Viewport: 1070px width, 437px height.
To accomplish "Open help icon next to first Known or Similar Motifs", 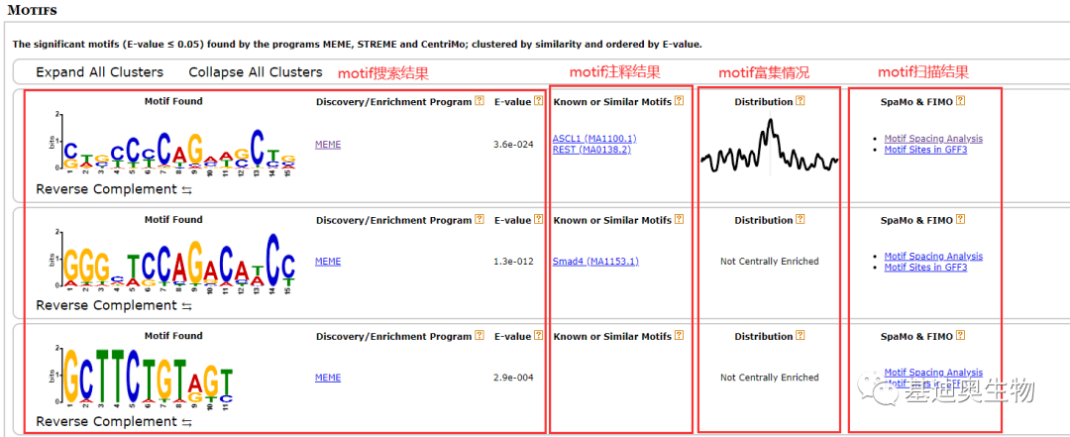I will coord(679,101).
